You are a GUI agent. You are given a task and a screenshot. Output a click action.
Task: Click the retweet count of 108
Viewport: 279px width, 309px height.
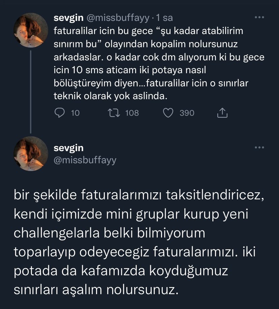pyautogui.click(x=132, y=113)
